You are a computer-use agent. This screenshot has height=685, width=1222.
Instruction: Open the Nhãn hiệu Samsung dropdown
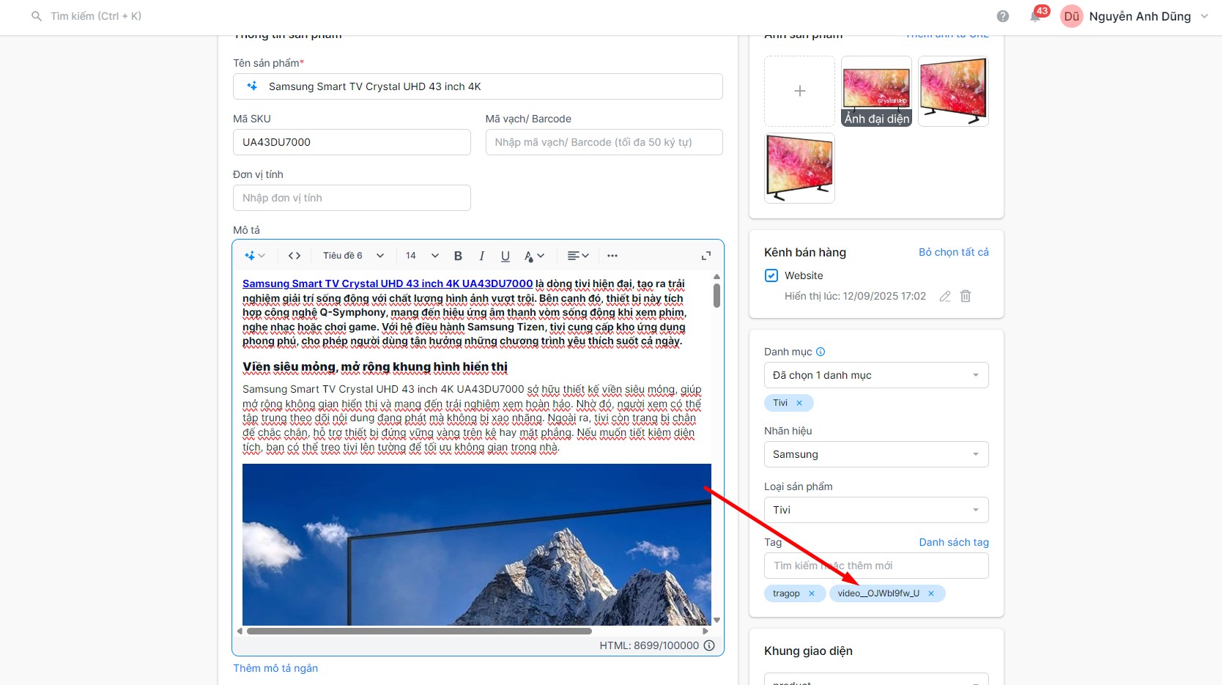(x=876, y=454)
